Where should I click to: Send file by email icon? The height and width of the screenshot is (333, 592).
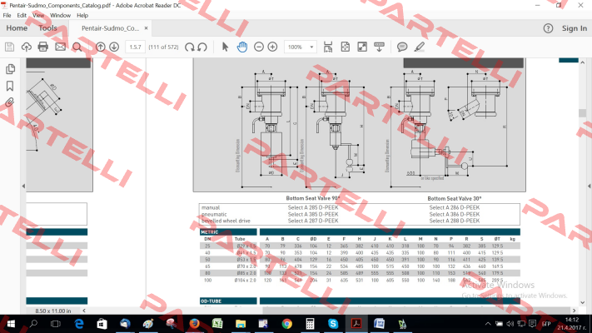[61, 47]
